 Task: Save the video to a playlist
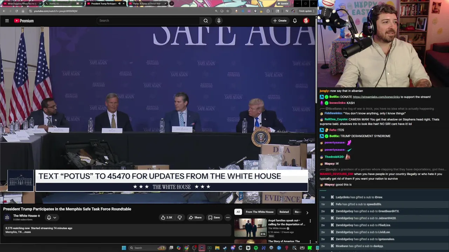tap(214, 217)
